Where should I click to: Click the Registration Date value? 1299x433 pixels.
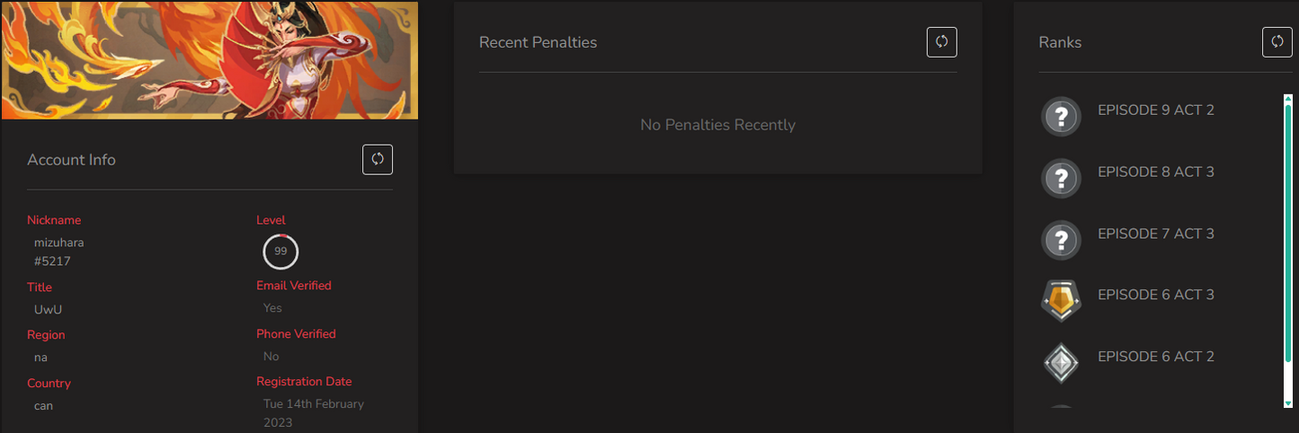(314, 413)
